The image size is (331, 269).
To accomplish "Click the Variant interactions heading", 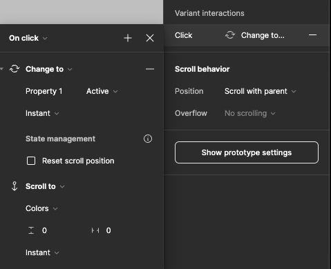I will [209, 13].
